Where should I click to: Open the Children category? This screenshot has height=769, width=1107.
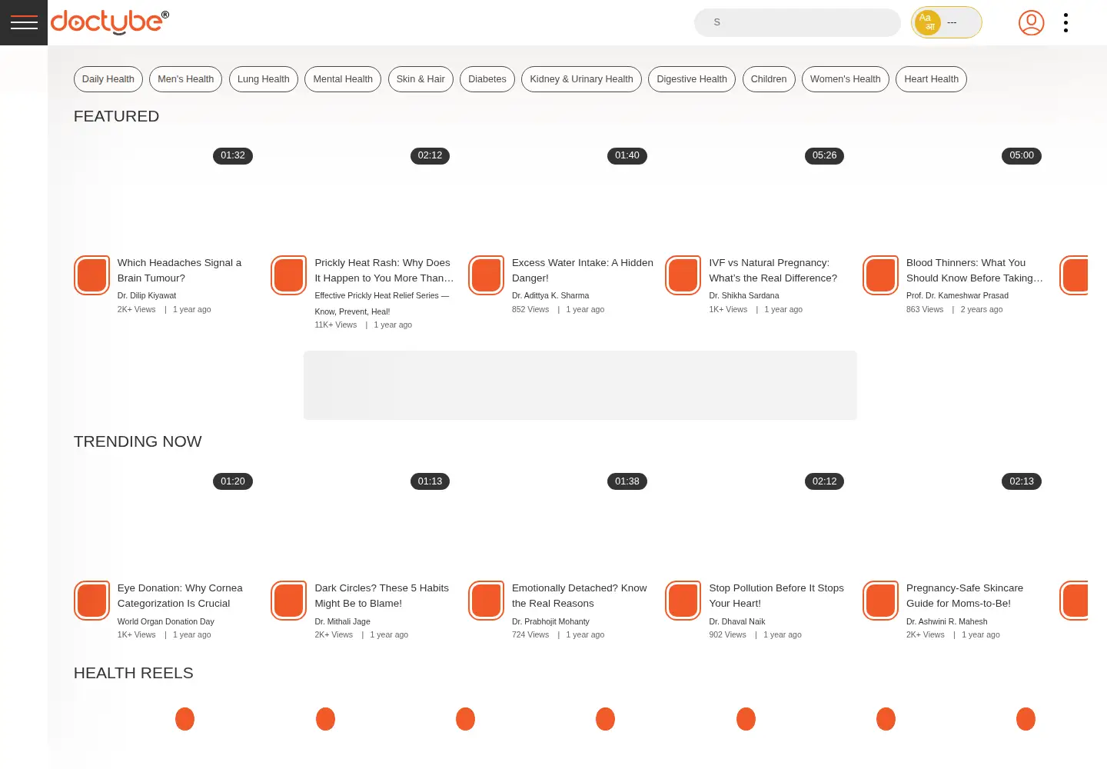(769, 79)
